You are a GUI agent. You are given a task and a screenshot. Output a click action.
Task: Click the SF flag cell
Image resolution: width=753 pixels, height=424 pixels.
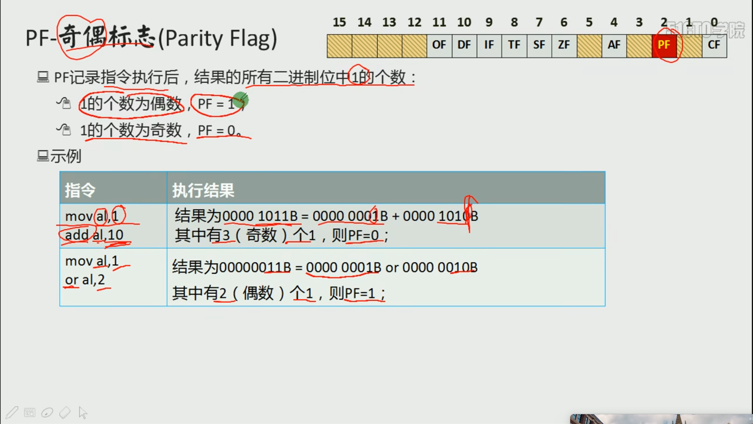539,45
